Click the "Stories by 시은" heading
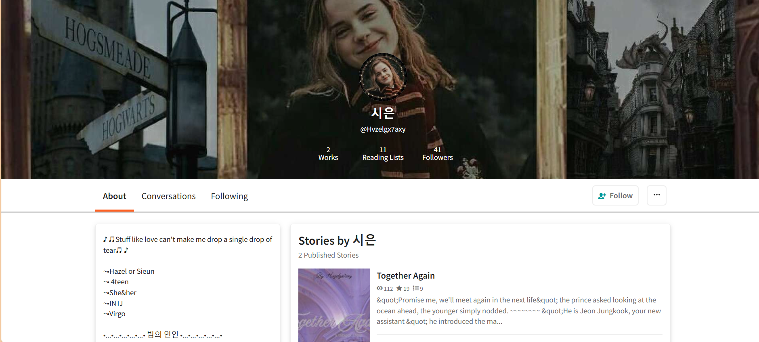759x342 pixels. point(337,241)
